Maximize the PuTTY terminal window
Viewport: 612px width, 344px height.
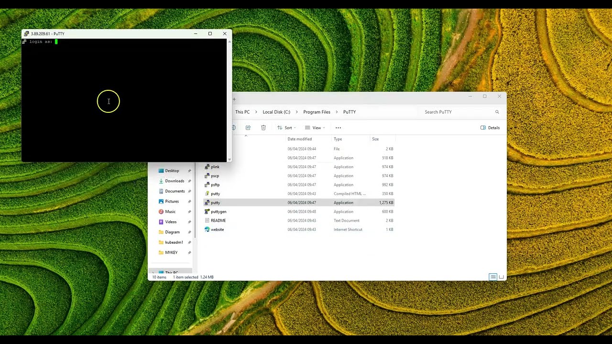pos(210,33)
